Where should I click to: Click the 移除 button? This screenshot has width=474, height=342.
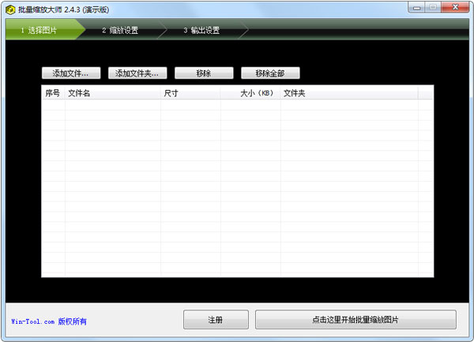click(204, 73)
